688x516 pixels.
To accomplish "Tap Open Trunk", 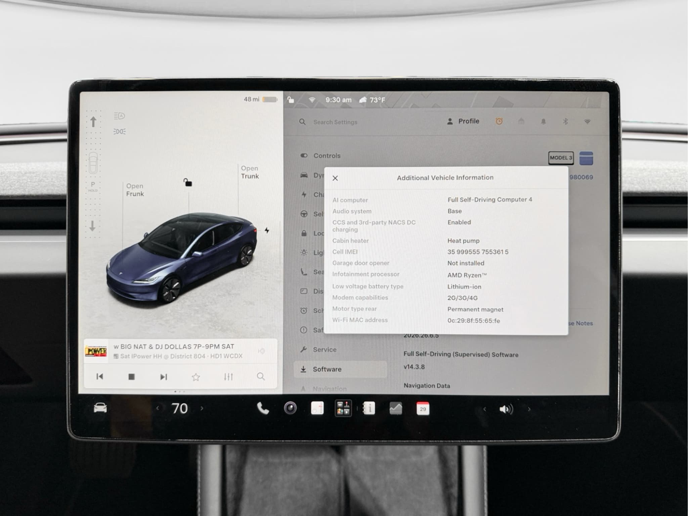I will coord(250,172).
